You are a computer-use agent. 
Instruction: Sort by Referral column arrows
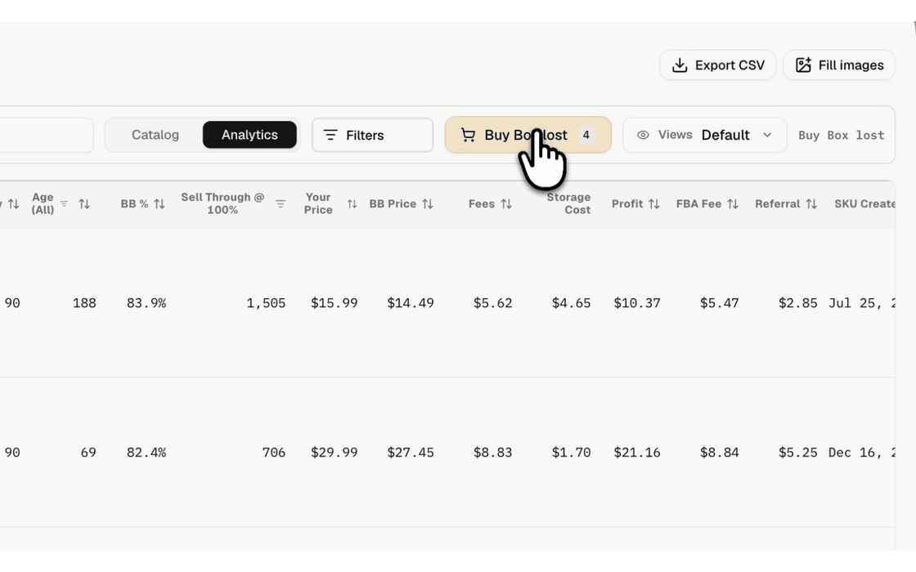[x=810, y=203]
